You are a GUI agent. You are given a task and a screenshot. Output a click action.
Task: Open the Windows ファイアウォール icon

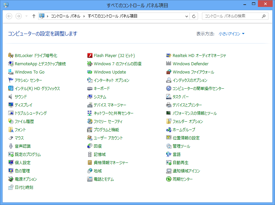169,72
